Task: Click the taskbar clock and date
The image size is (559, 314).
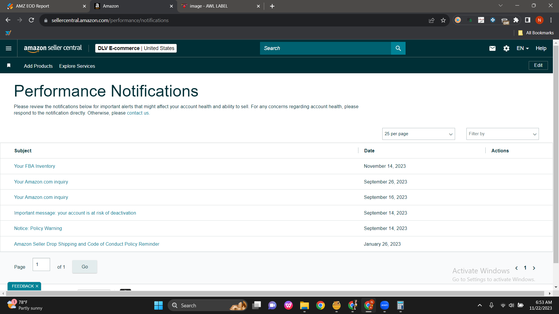Action: pos(541,305)
